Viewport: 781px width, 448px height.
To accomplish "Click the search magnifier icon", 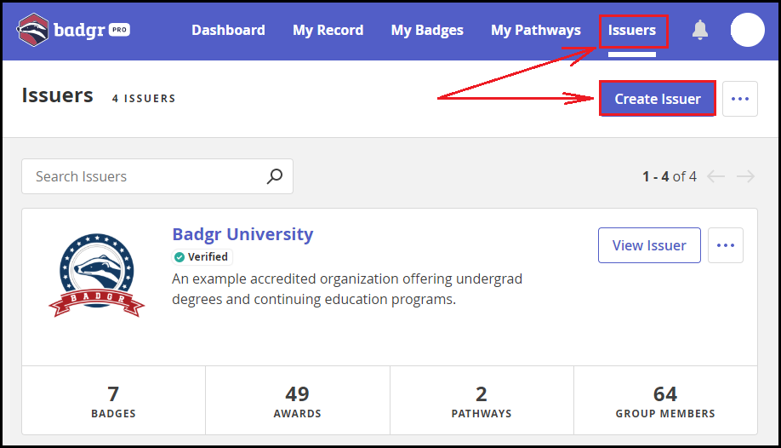I will (275, 176).
